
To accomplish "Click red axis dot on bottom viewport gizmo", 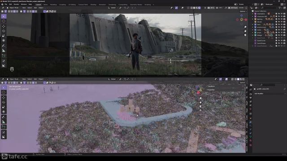I will click(x=198, y=93).
